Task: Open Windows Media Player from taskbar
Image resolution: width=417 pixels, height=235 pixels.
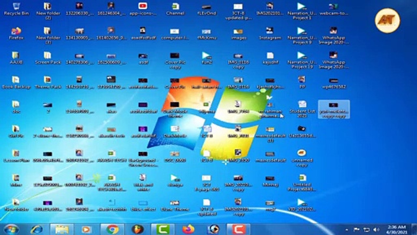Action: [x=86, y=229]
